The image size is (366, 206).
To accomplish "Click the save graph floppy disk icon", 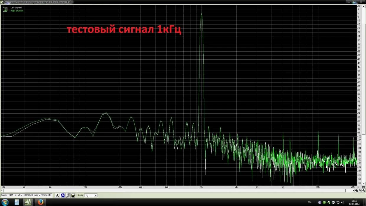I will (x=73, y=195).
